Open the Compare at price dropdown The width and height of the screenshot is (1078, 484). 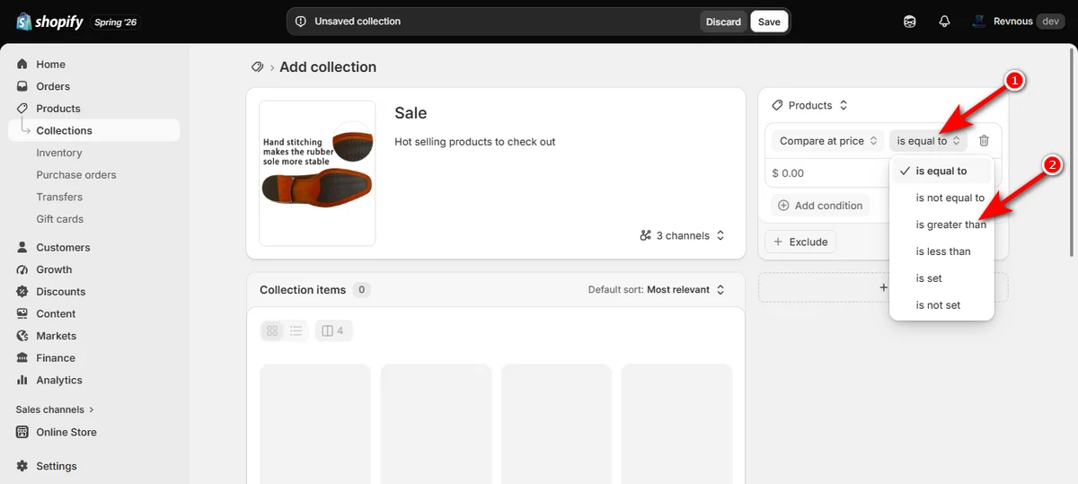pyautogui.click(x=828, y=141)
